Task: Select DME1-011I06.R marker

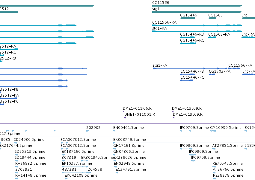Action: [123, 112]
